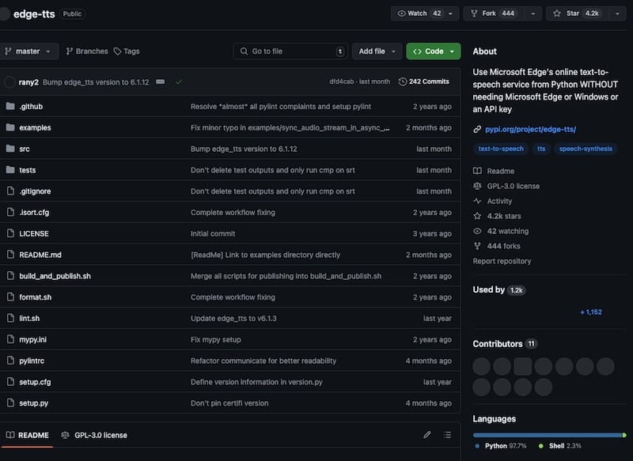Open the green Code dropdown
The height and width of the screenshot is (461, 633).
[434, 51]
